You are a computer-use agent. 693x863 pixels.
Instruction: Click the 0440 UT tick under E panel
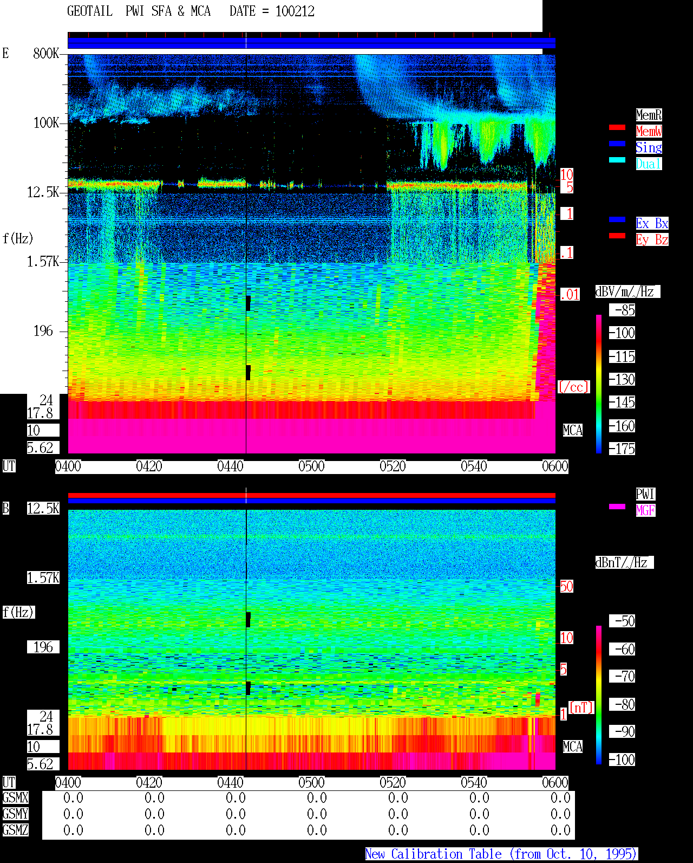coord(230,466)
